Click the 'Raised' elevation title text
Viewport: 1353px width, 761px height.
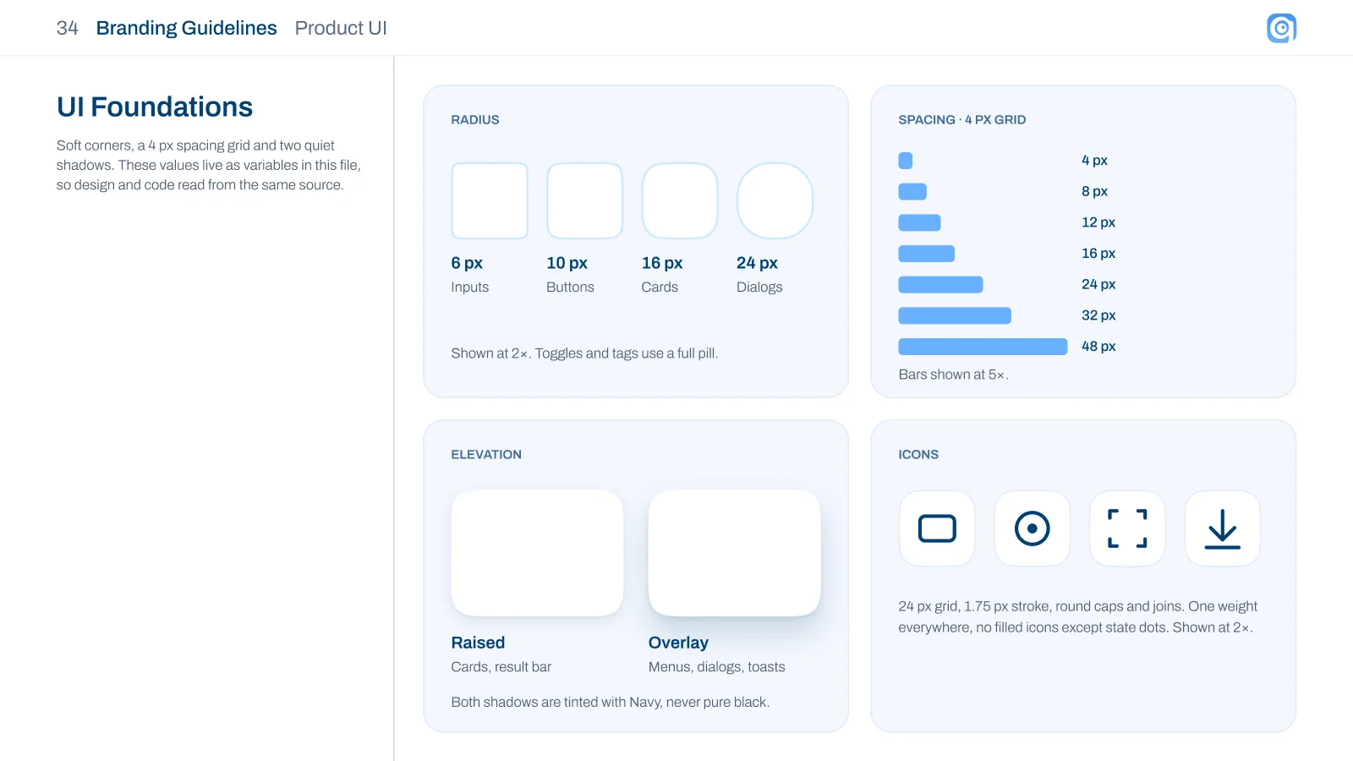coord(478,643)
